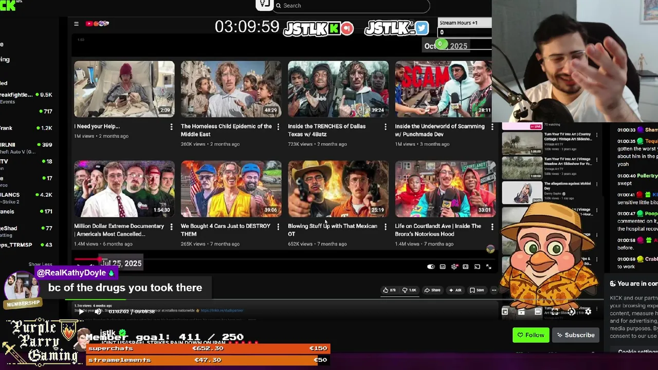Open 'Blowing Stuff Up with That Mexican OT' title

click(332, 230)
